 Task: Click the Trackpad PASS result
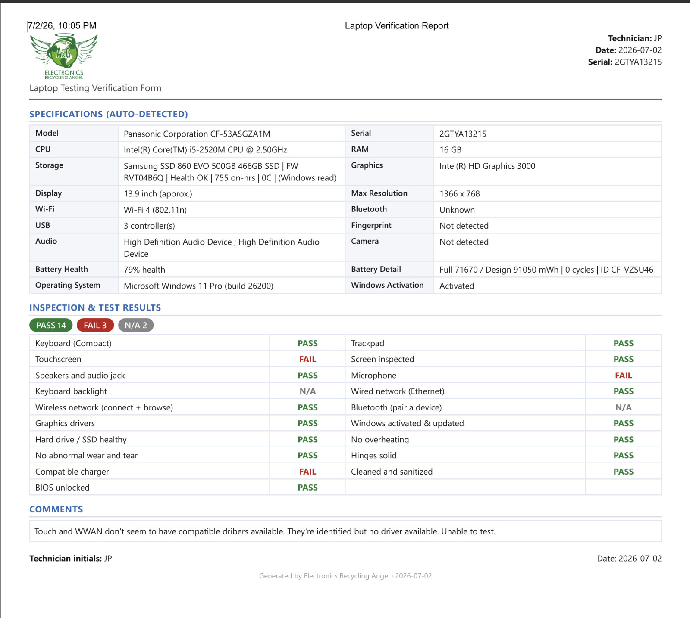[x=623, y=343]
